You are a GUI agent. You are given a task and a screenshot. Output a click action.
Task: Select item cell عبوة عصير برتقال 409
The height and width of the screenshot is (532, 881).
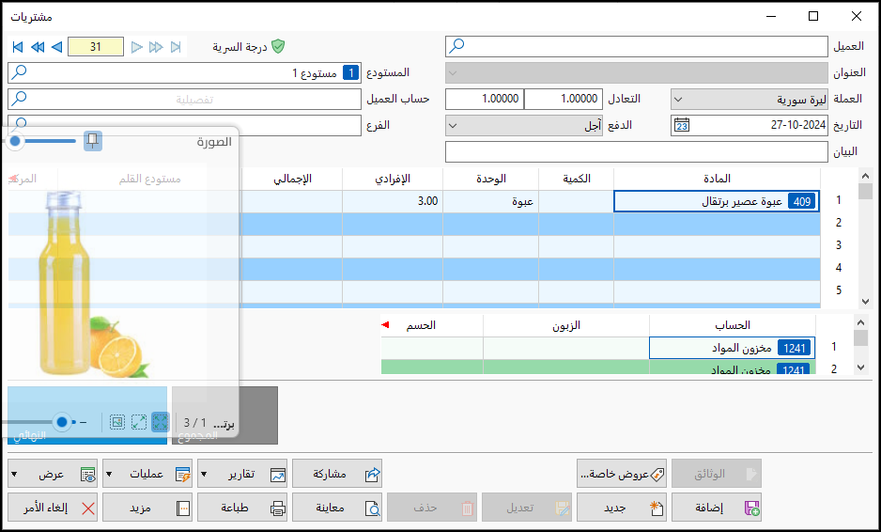point(717,201)
